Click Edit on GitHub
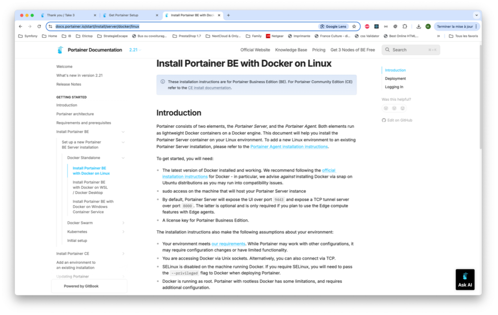The height and width of the screenshot is (315, 498). pyautogui.click(x=397, y=121)
